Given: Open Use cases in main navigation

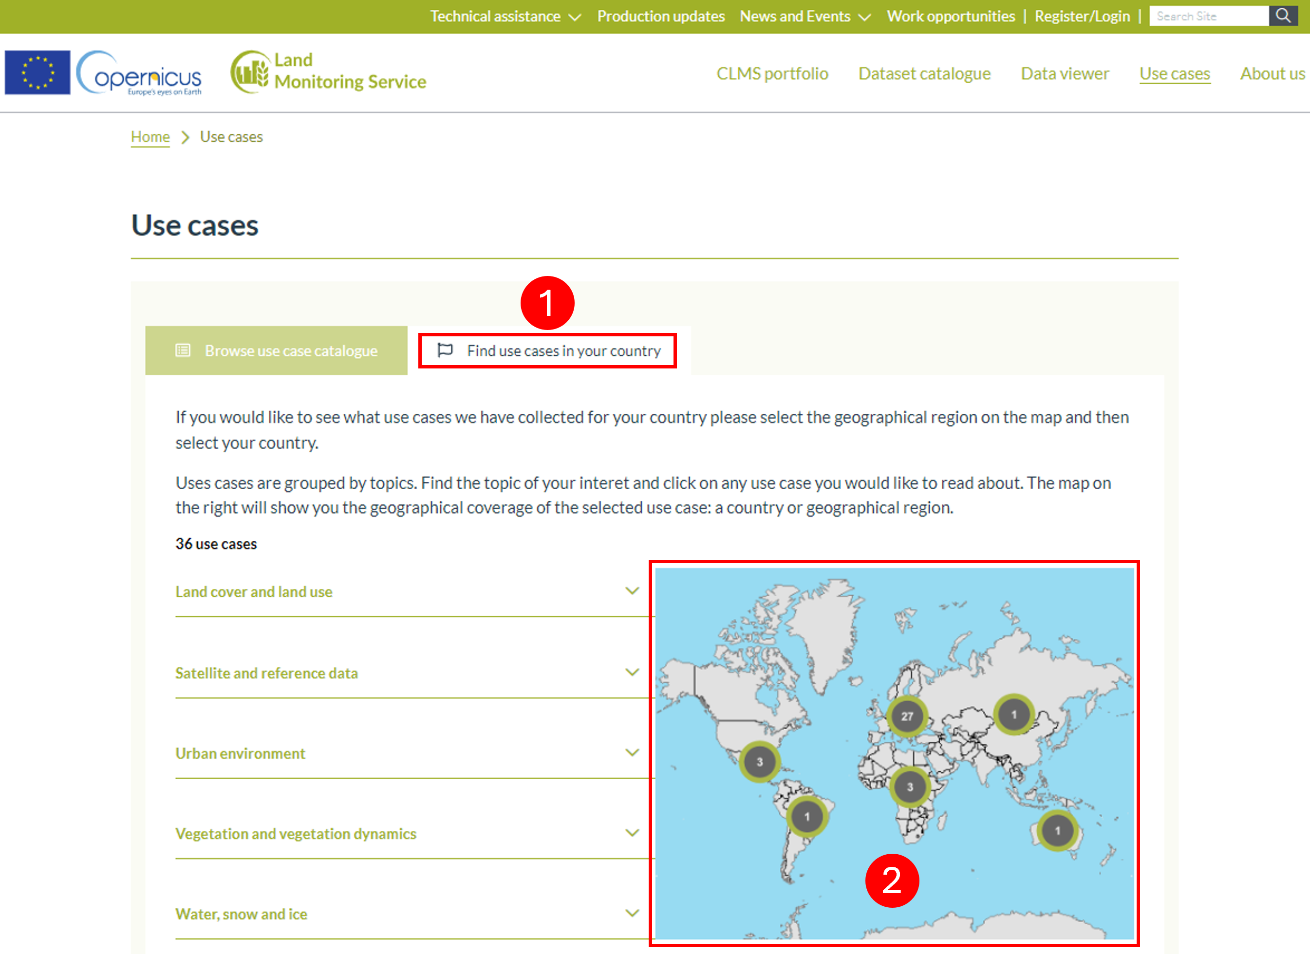Looking at the screenshot, I should pos(1175,73).
